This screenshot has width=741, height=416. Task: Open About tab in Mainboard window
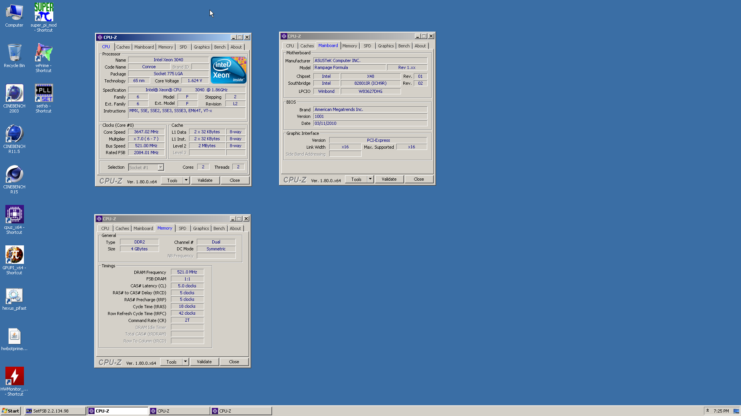(x=420, y=46)
